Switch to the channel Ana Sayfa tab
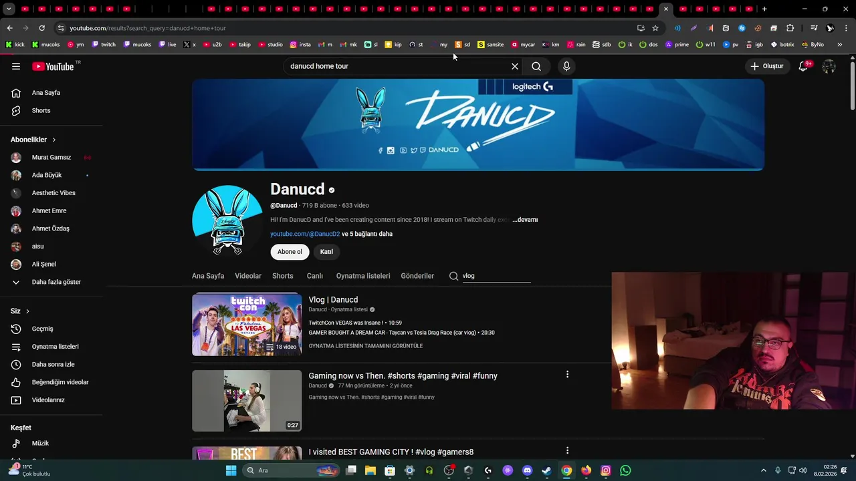The height and width of the screenshot is (481, 856). coord(208,276)
